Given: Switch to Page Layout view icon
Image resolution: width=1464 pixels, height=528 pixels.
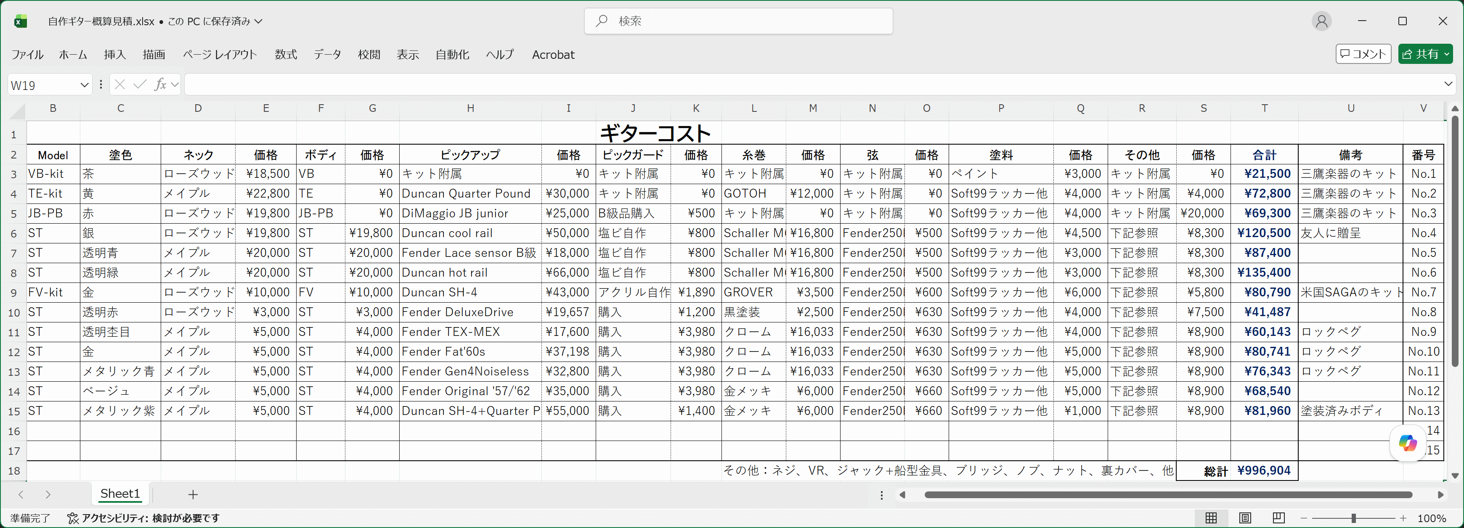Looking at the screenshot, I should point(1245,518).
